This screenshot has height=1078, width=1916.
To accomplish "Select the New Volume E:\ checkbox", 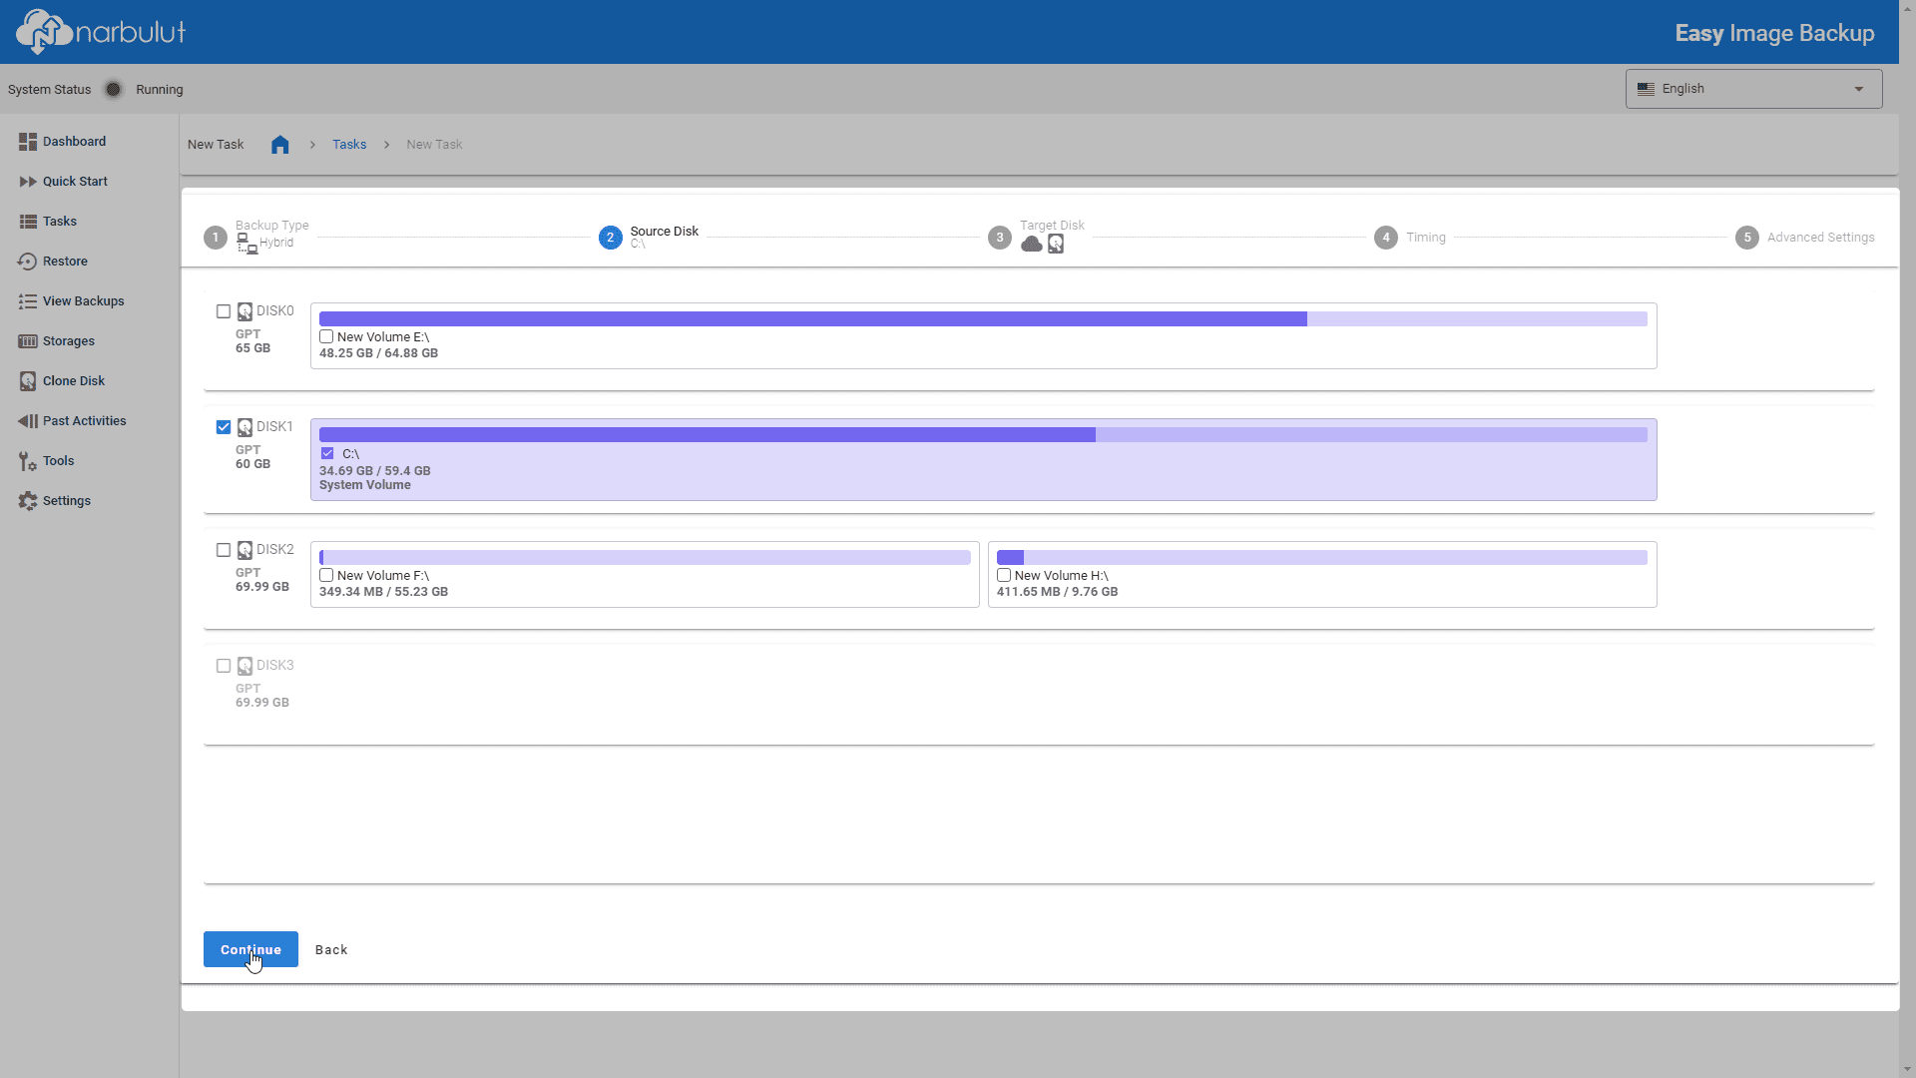I will [326, 336].
